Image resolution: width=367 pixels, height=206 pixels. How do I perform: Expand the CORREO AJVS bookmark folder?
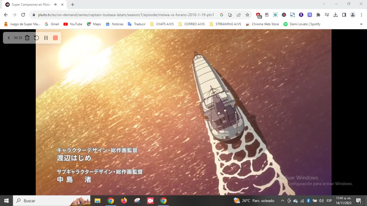[x=191, y=24]
